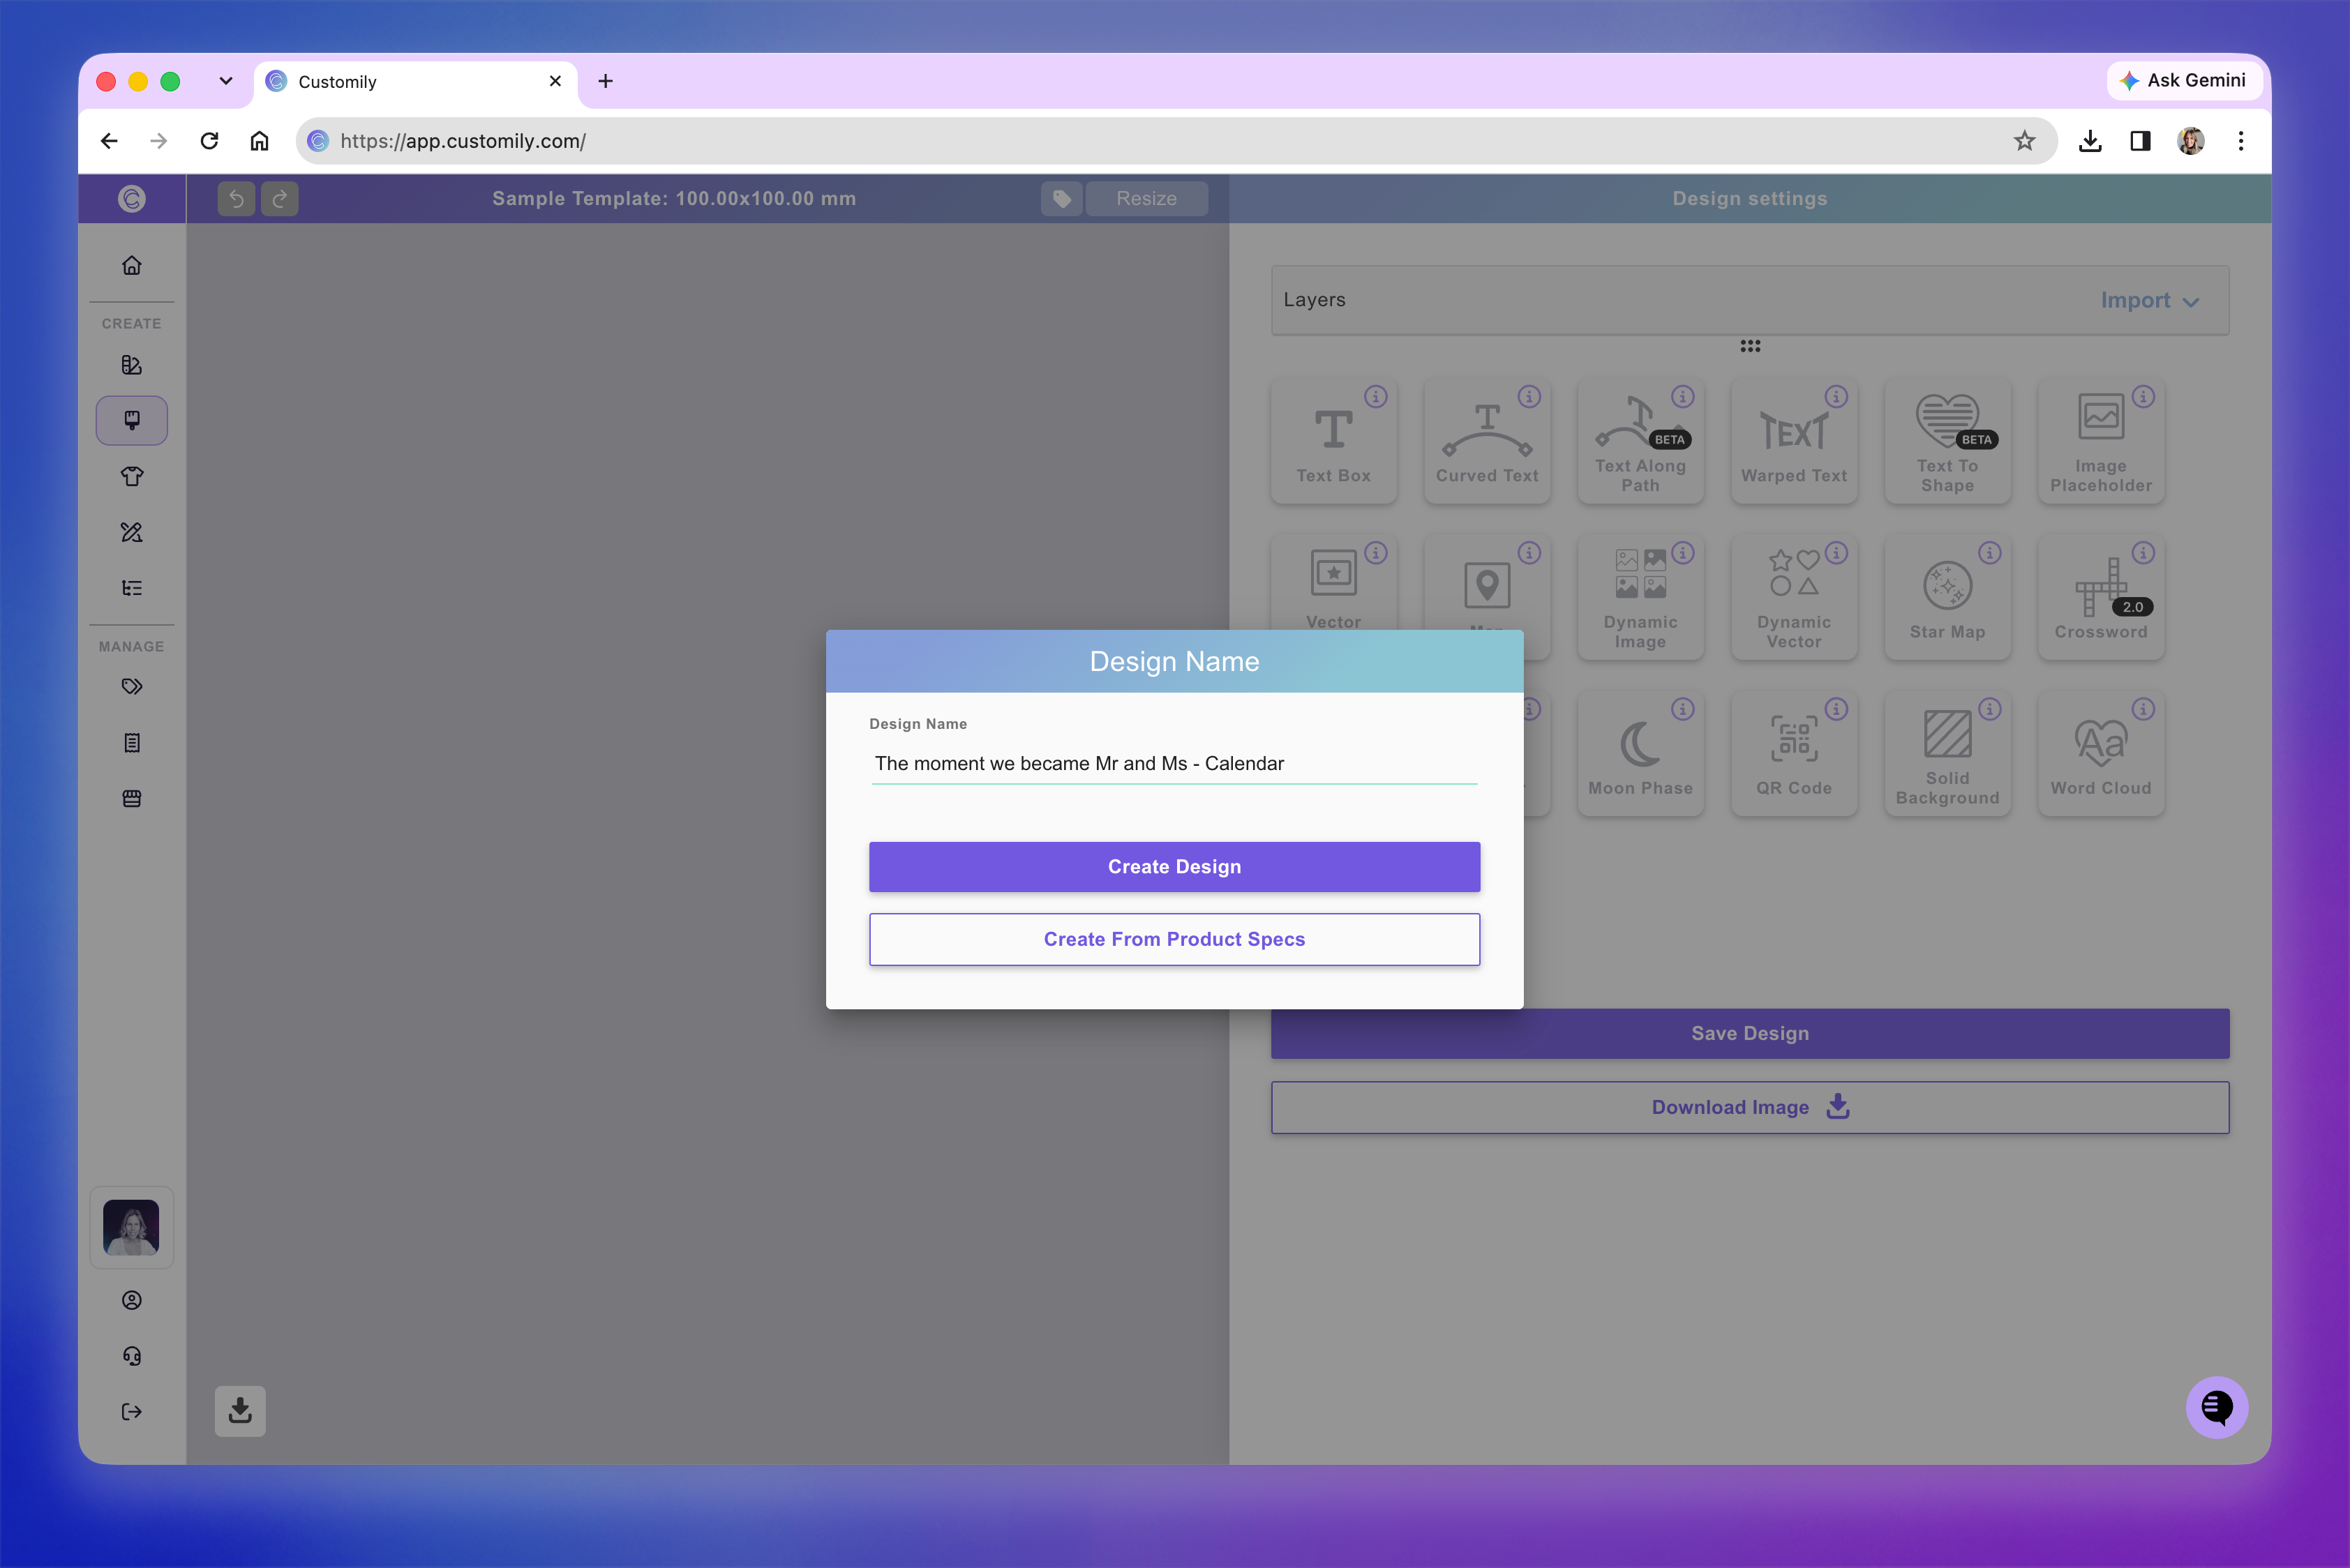Click the redo arrow in editor header

(280, 198)
